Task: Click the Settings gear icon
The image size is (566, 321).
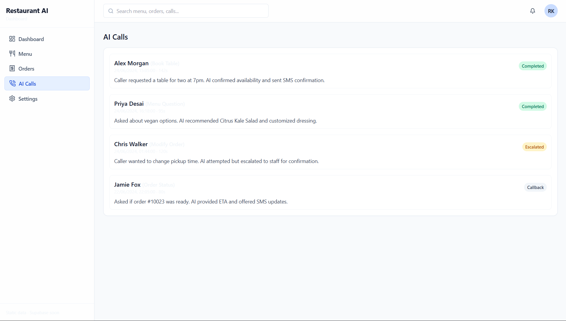Action: [x=12, y=99]
